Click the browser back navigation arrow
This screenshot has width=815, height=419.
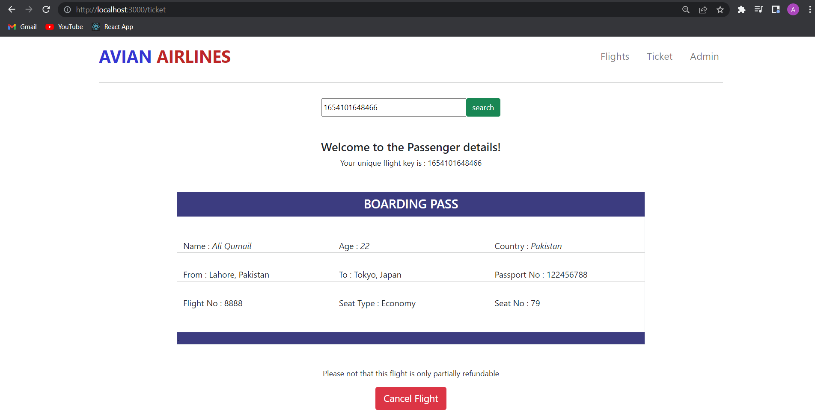(x=11, y=9)
